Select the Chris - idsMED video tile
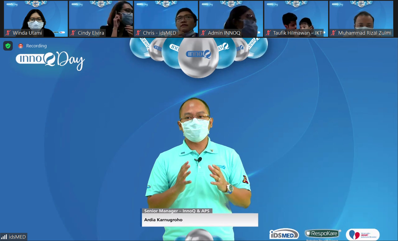The width and height of the screenshot is (398, 241). [x=166, y=16]
